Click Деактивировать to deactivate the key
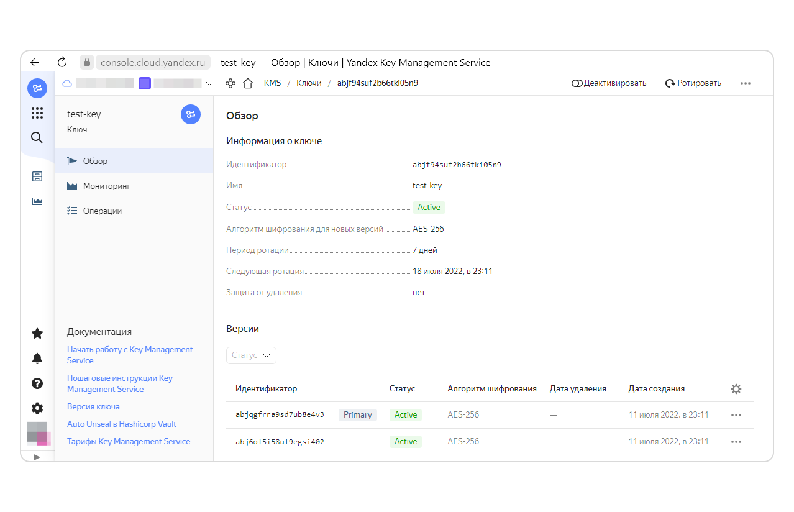Image resolution: width=794 pixels, height=512 pixels. 609,83
